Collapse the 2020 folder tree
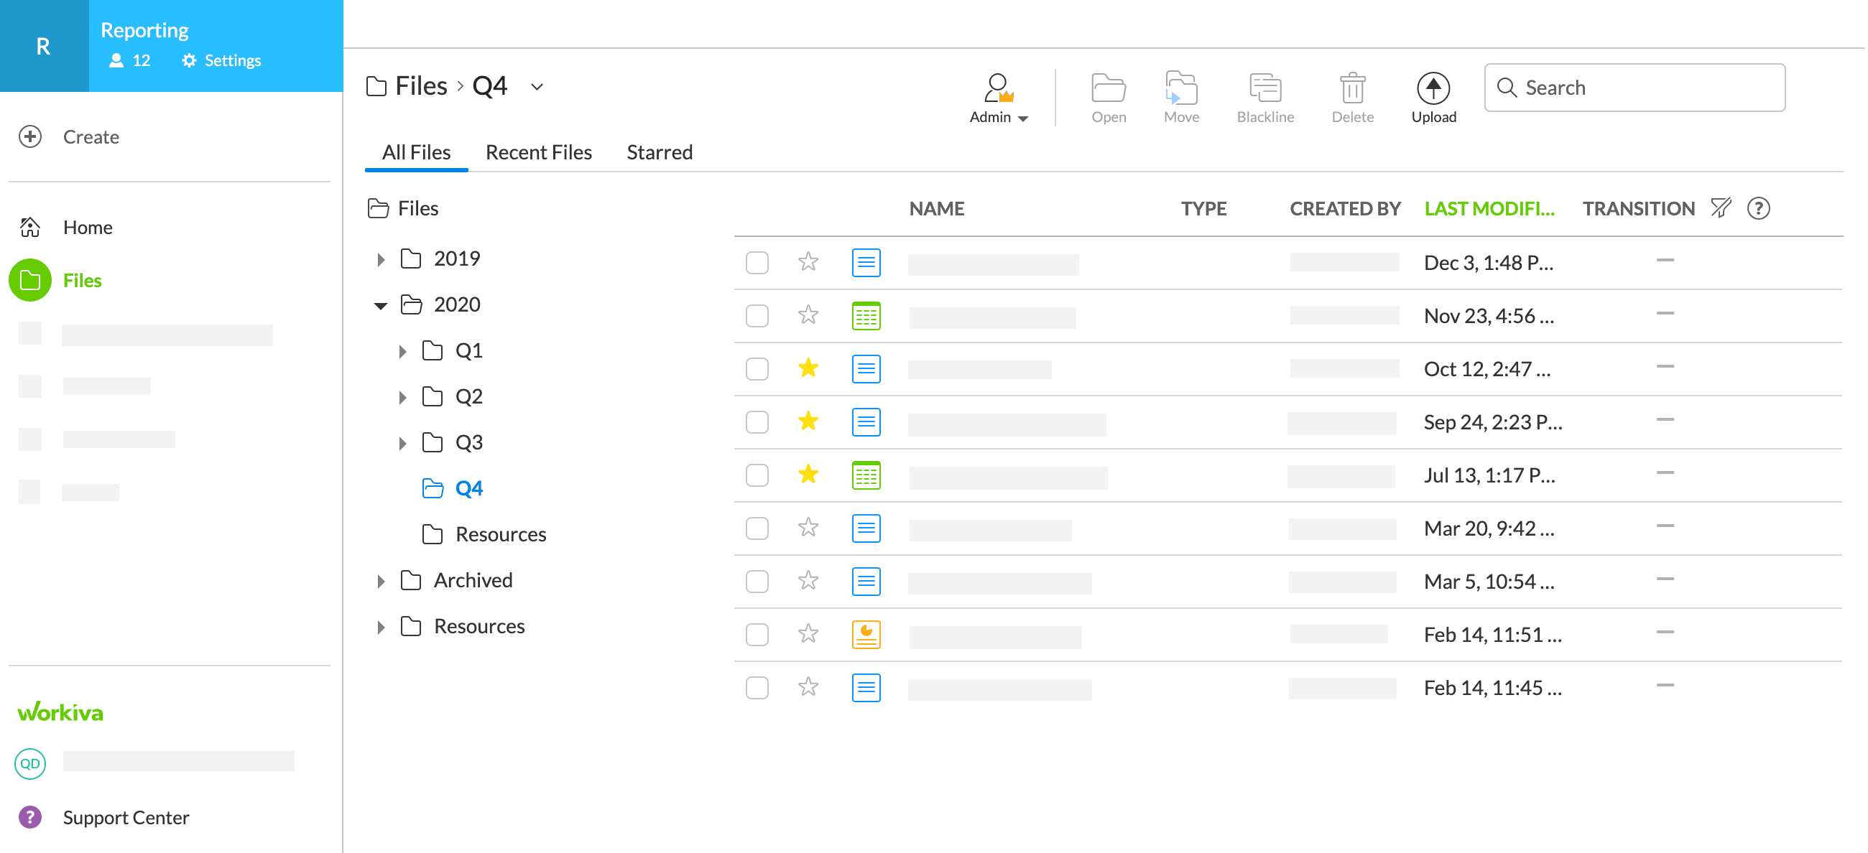The height and width of the screenshot is (853, 1868). pos(380,305)
